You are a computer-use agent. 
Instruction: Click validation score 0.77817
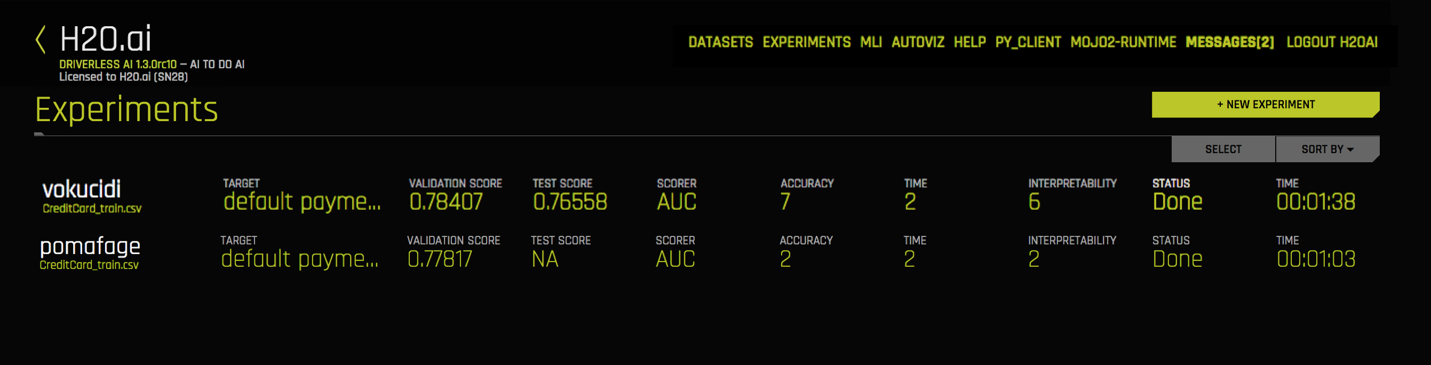coord(440,259)
